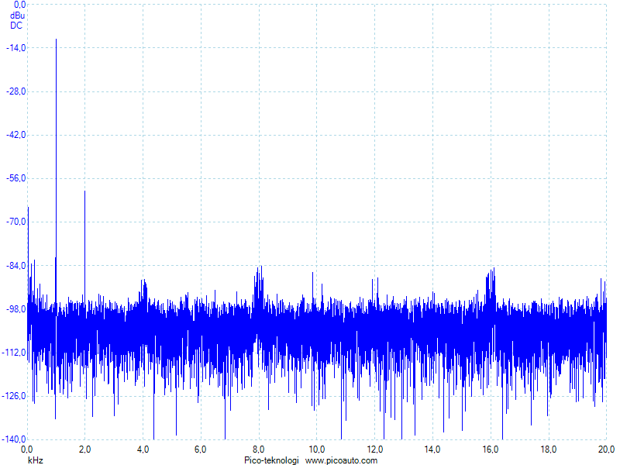
Task: Click the 10,0 kHz axis label
Action: 317,449
